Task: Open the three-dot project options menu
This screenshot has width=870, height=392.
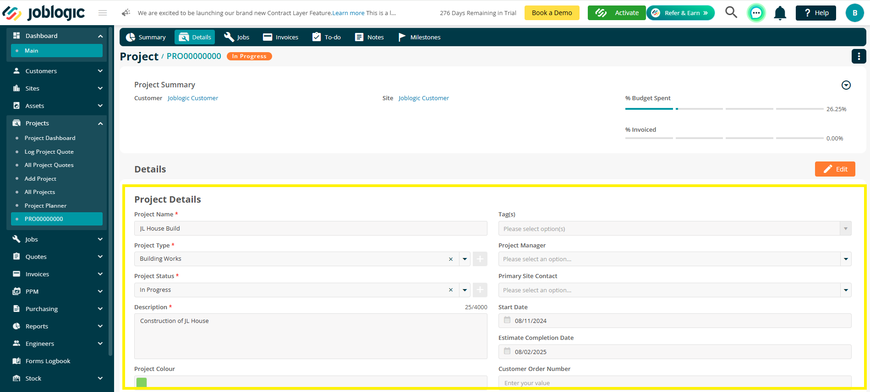Action: 859,56
